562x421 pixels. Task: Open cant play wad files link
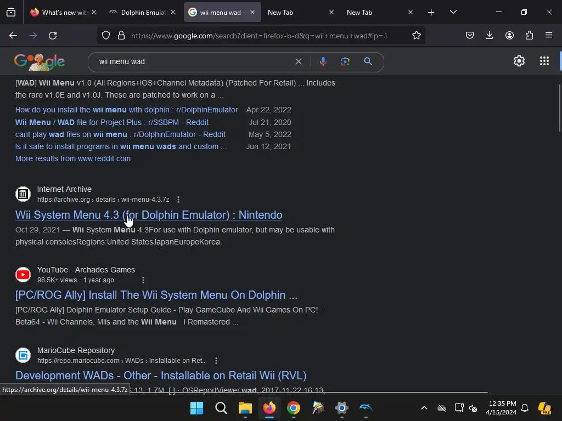[120, 135]
